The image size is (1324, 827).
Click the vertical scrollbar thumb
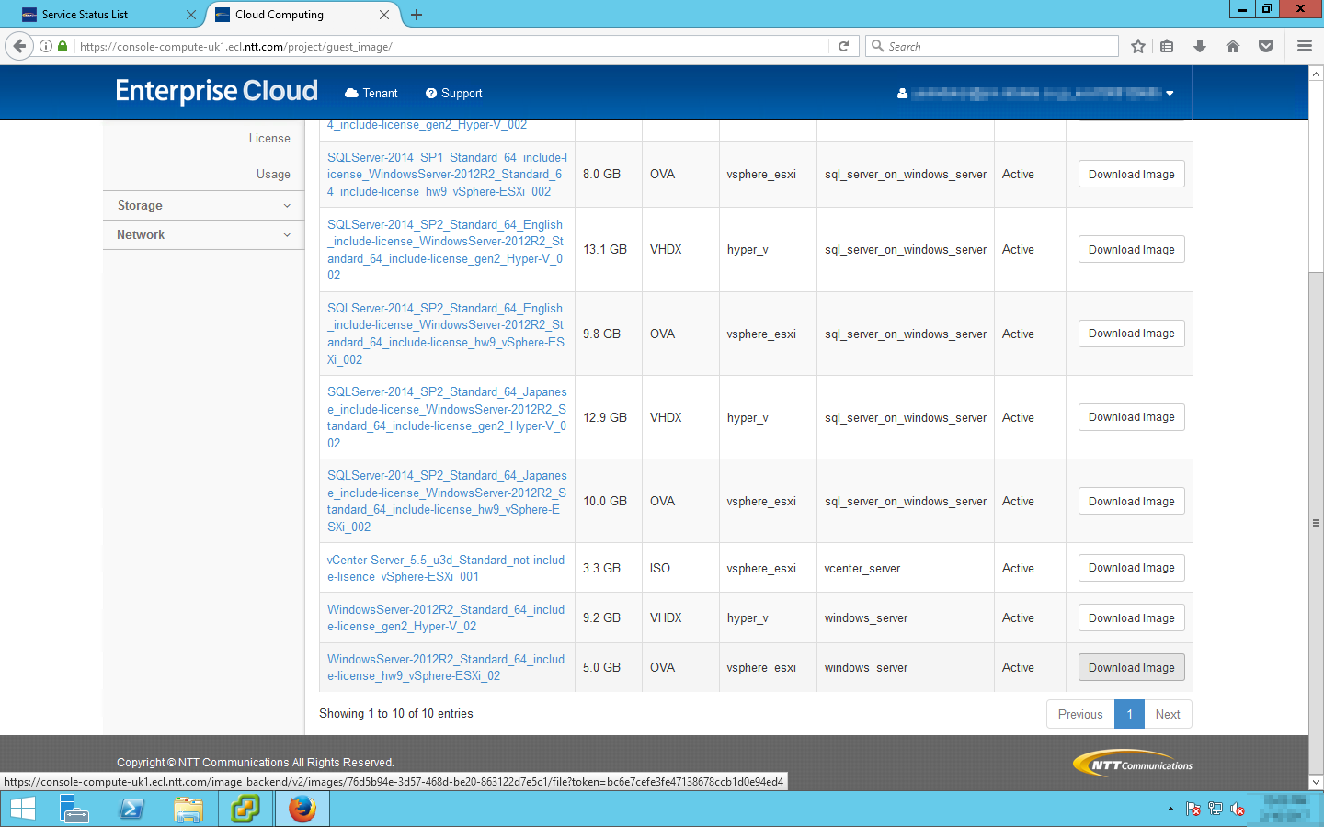click(x=1316, y=523)
